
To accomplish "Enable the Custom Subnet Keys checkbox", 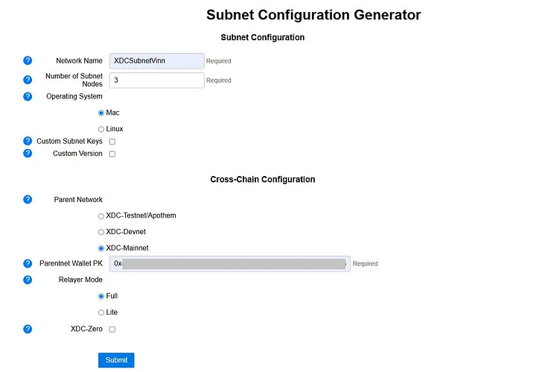I will point(112,142).
